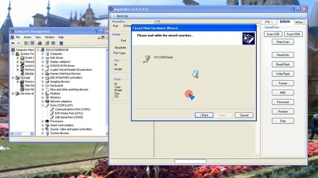Viewport: 318px width, 178px height.
Task: Click the Processors category icon
Action: 47,121
